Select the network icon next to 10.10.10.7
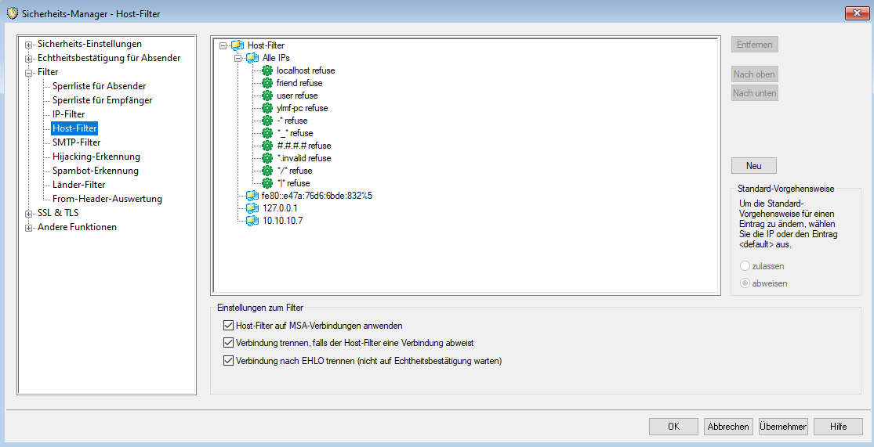Screen dimensions: 874x447 point(252,221)
